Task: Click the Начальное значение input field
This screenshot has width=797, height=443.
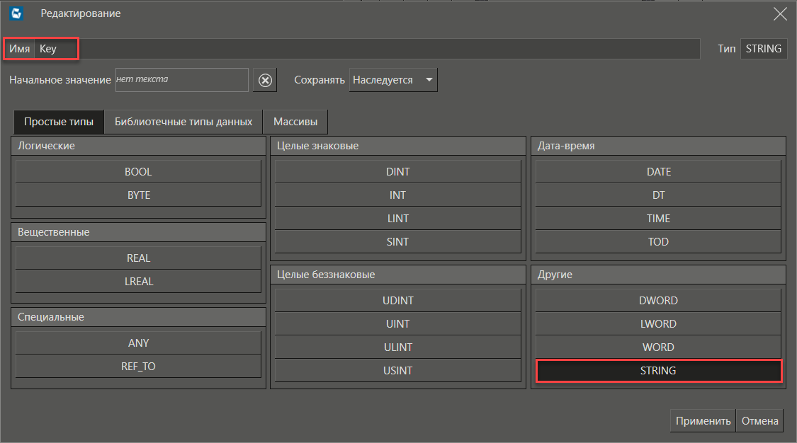Action: coord(182,80)
